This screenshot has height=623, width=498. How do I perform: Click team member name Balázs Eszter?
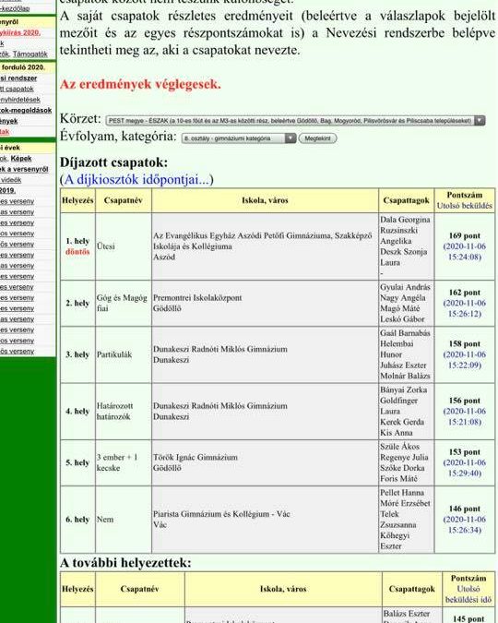click(406, 614)
